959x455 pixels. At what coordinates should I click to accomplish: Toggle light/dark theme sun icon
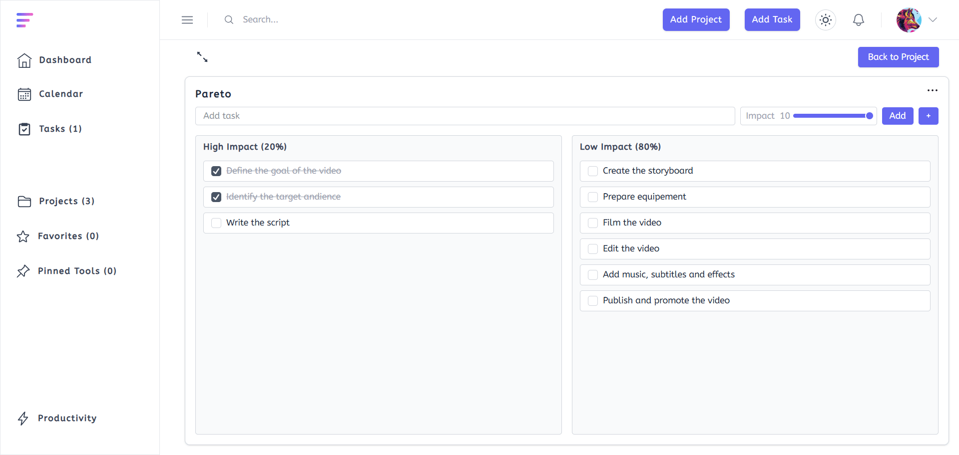coord(826,20)
